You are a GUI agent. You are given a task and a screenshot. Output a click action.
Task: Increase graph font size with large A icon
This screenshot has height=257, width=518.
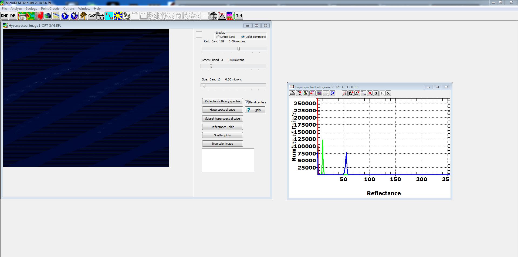(x=351, y=93)
